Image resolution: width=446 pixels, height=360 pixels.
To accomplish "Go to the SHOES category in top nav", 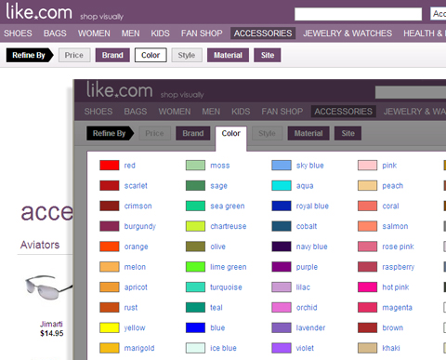I will click(x=18, y=33).
